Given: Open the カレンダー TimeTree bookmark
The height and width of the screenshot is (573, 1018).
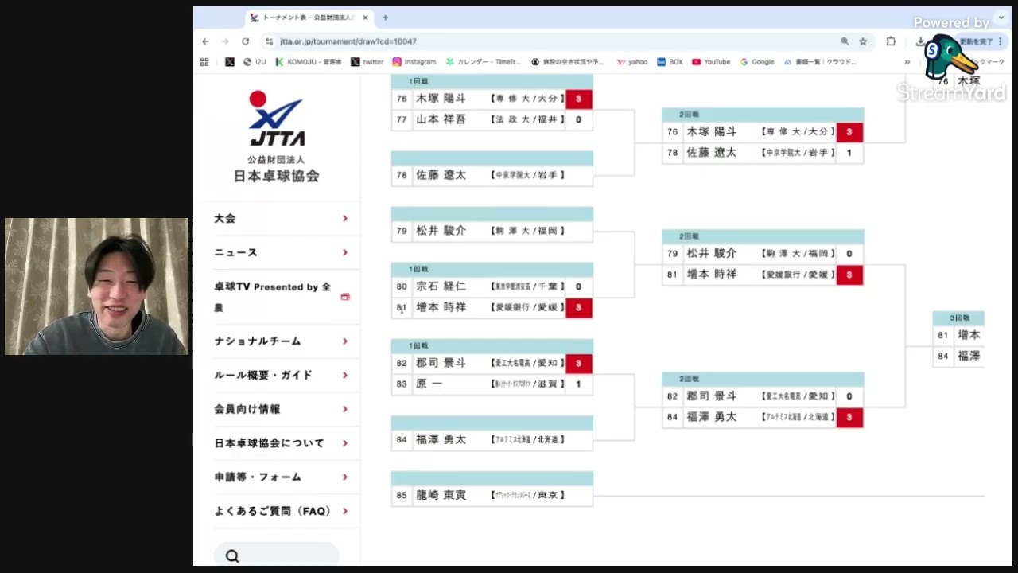Looking at the screenshot, I should pos(484,61).
